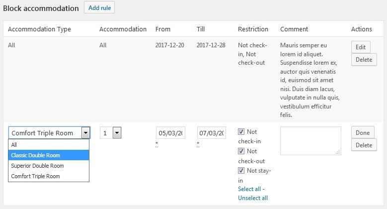
Task: Select All from the dropdown list
Action: (x=14, y=145)
